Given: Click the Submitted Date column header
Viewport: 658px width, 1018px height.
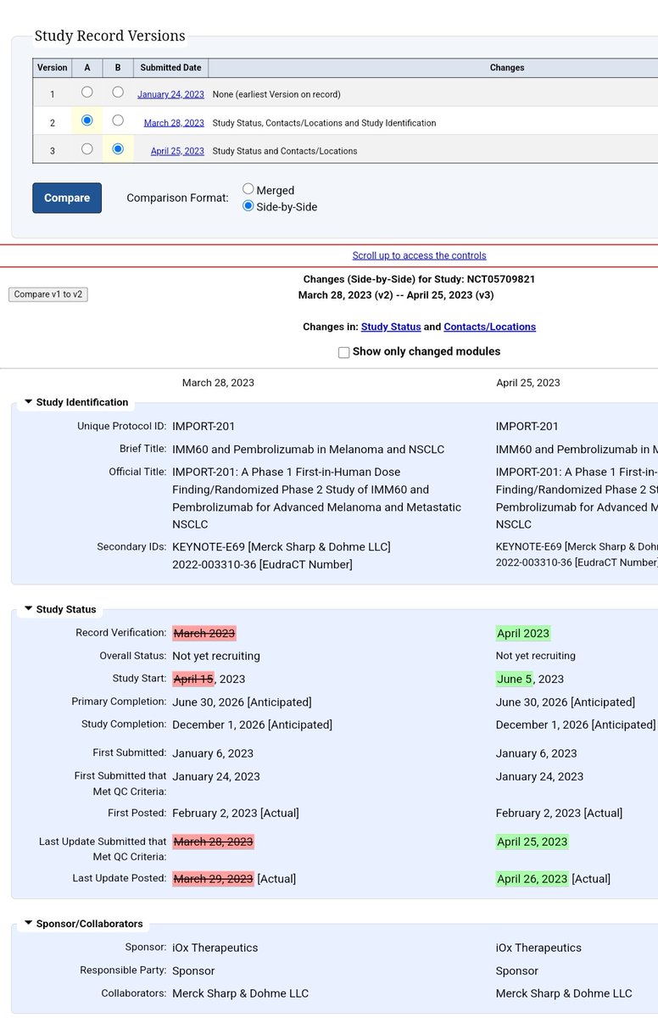Looking at the screenshot, I should point(170,68).
